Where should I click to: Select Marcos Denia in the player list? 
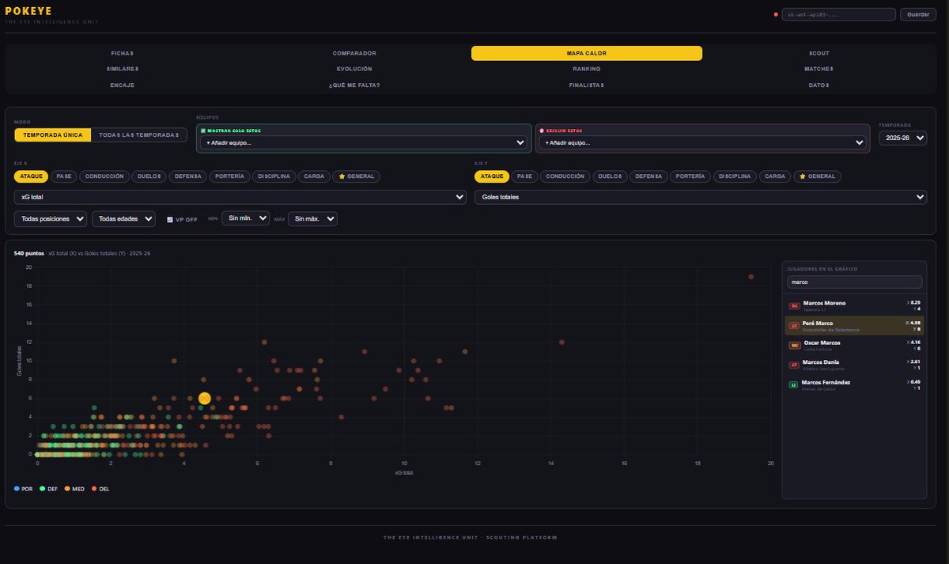pos(854,365)
